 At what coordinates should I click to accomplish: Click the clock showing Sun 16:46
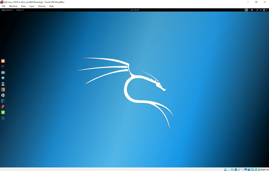(x=134, y=10)
